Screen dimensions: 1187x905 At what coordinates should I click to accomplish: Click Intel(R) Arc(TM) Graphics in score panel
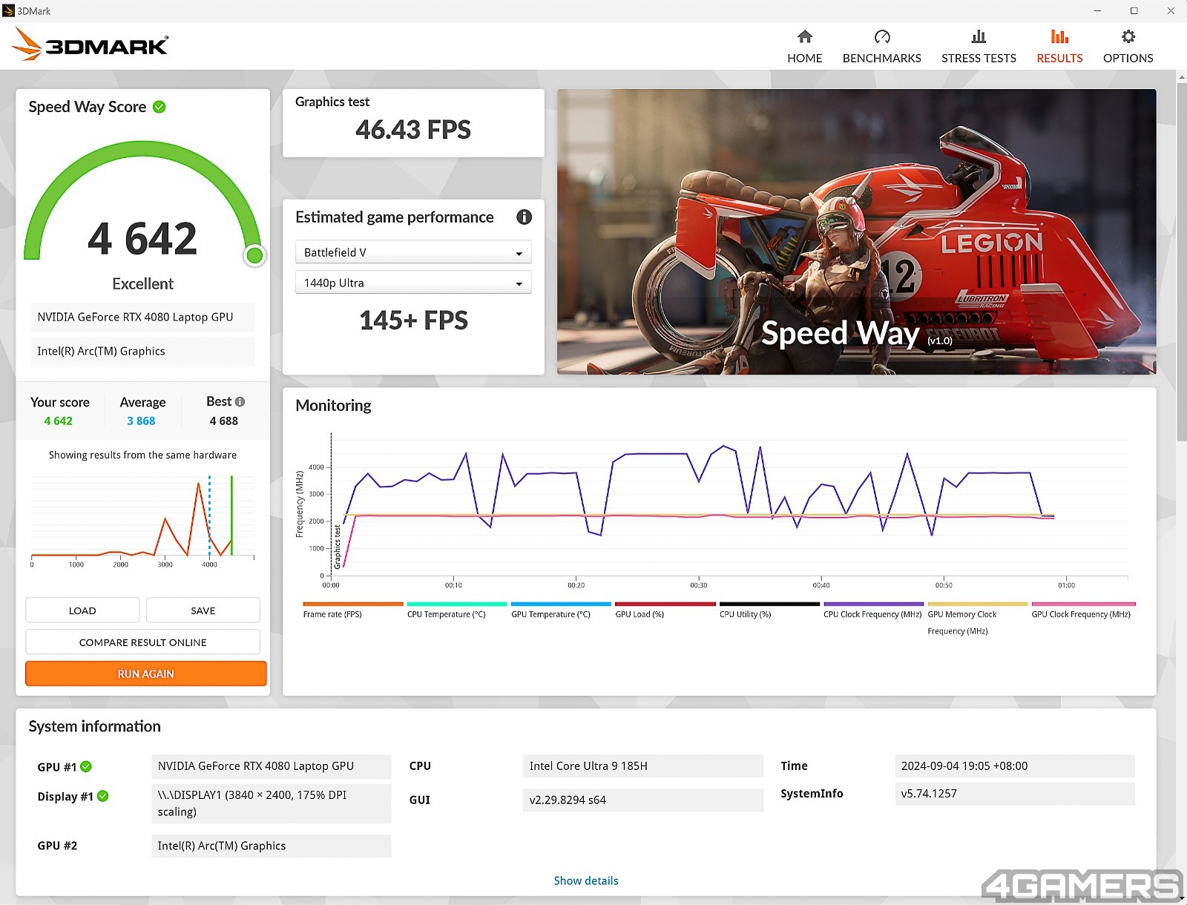pyautogui.click(x=142, y=351)
